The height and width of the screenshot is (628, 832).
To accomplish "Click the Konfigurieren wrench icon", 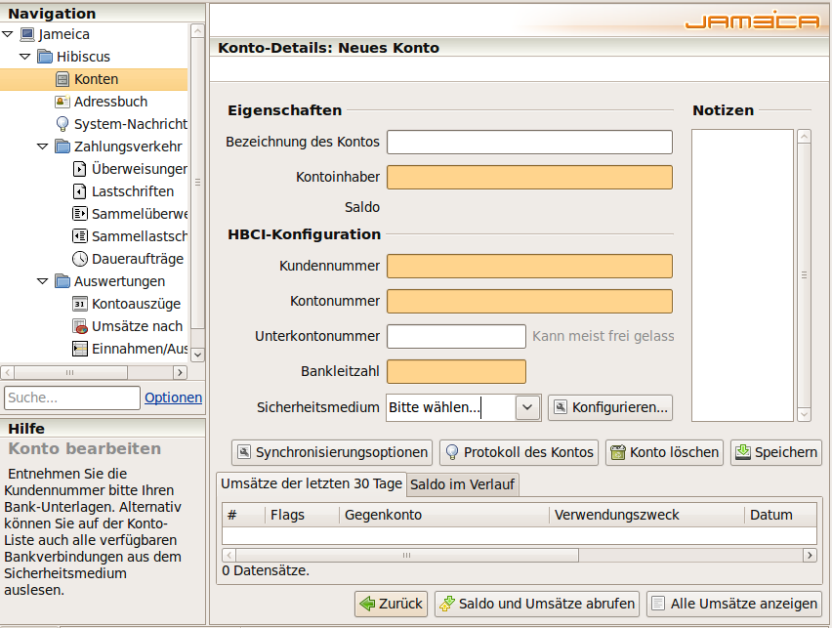I will point(561,407).
